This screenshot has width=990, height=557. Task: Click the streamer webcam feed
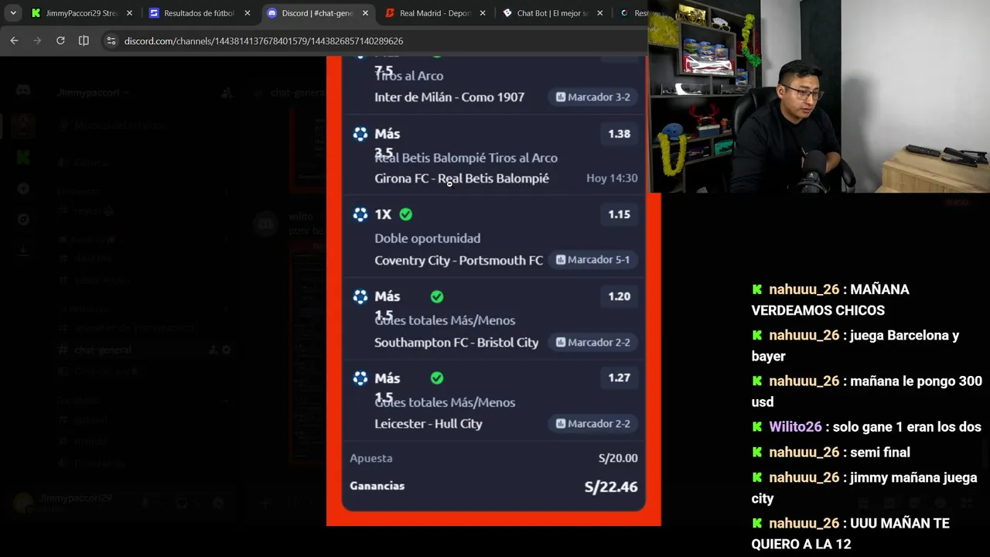coord(819,96)
